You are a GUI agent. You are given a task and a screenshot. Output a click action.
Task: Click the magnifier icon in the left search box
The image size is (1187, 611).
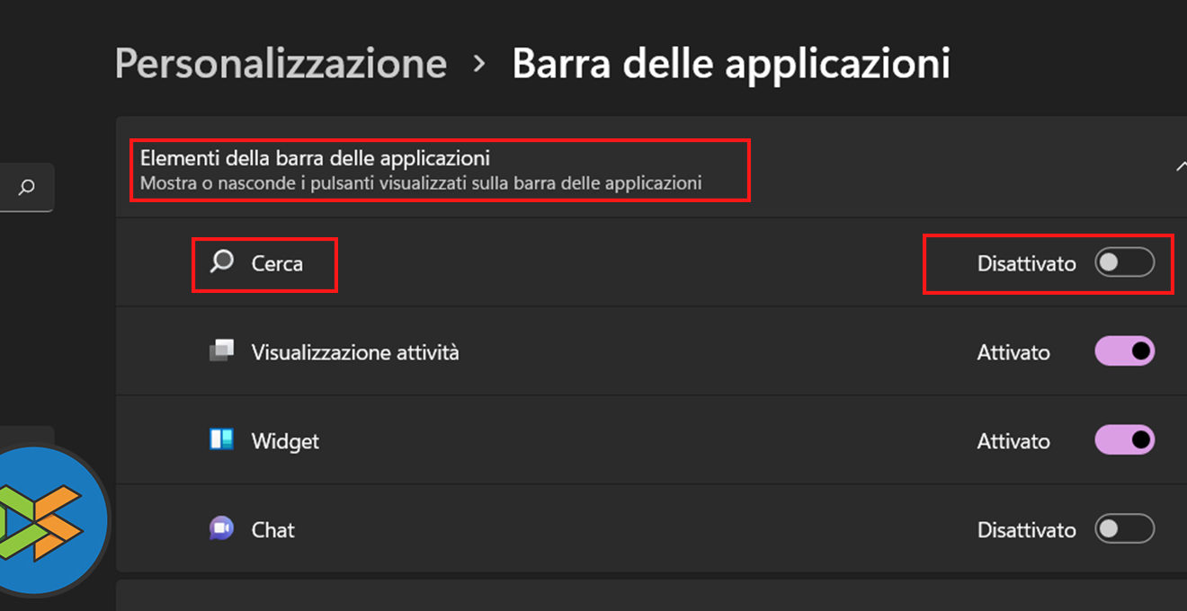point(27,187)
